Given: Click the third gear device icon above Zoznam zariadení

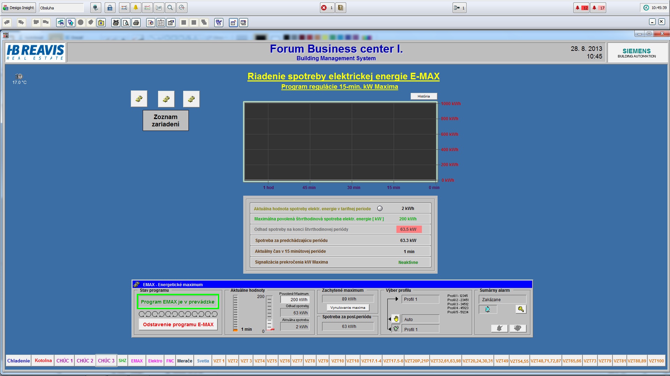Looking at the screenshot, I should coord(191,99).
